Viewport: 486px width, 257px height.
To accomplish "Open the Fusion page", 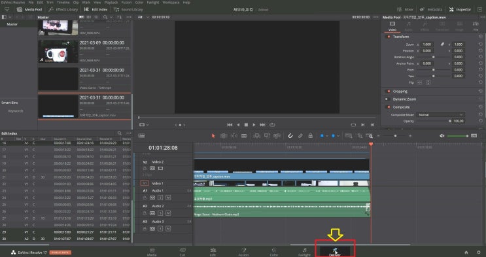I will click(243, 252).
